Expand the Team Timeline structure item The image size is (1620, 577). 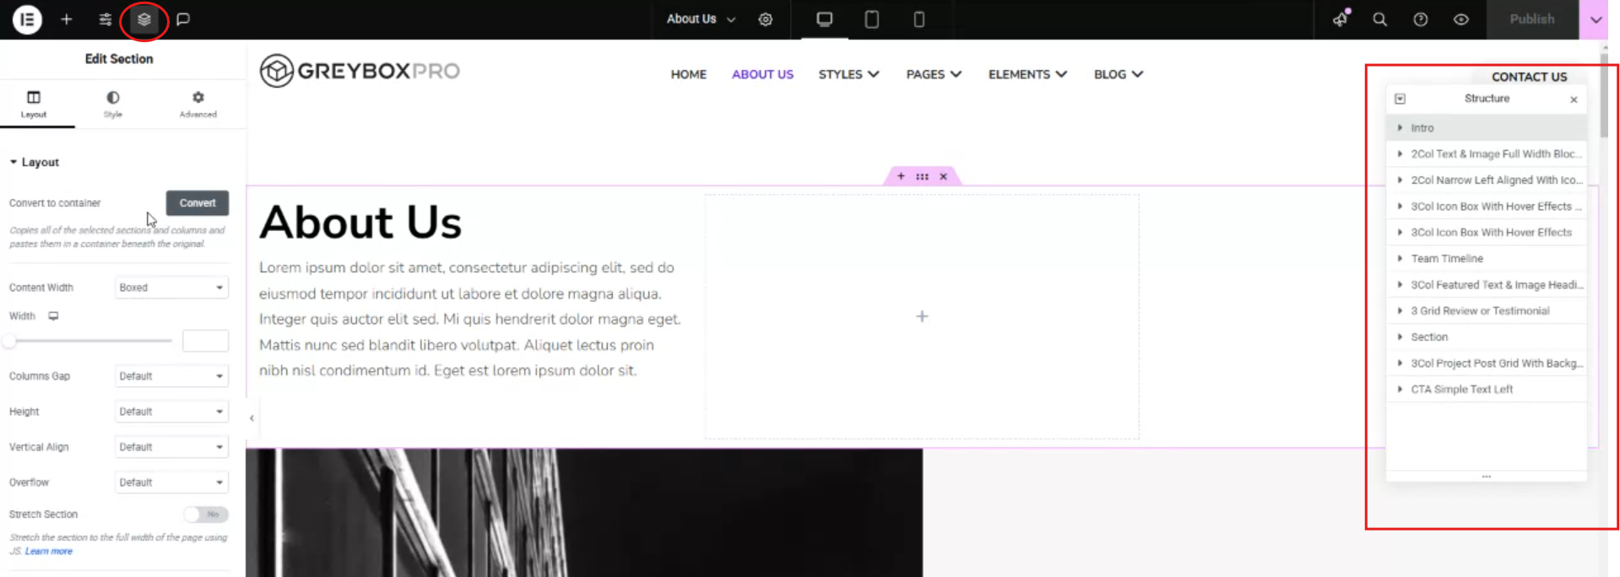(1401, 259)
